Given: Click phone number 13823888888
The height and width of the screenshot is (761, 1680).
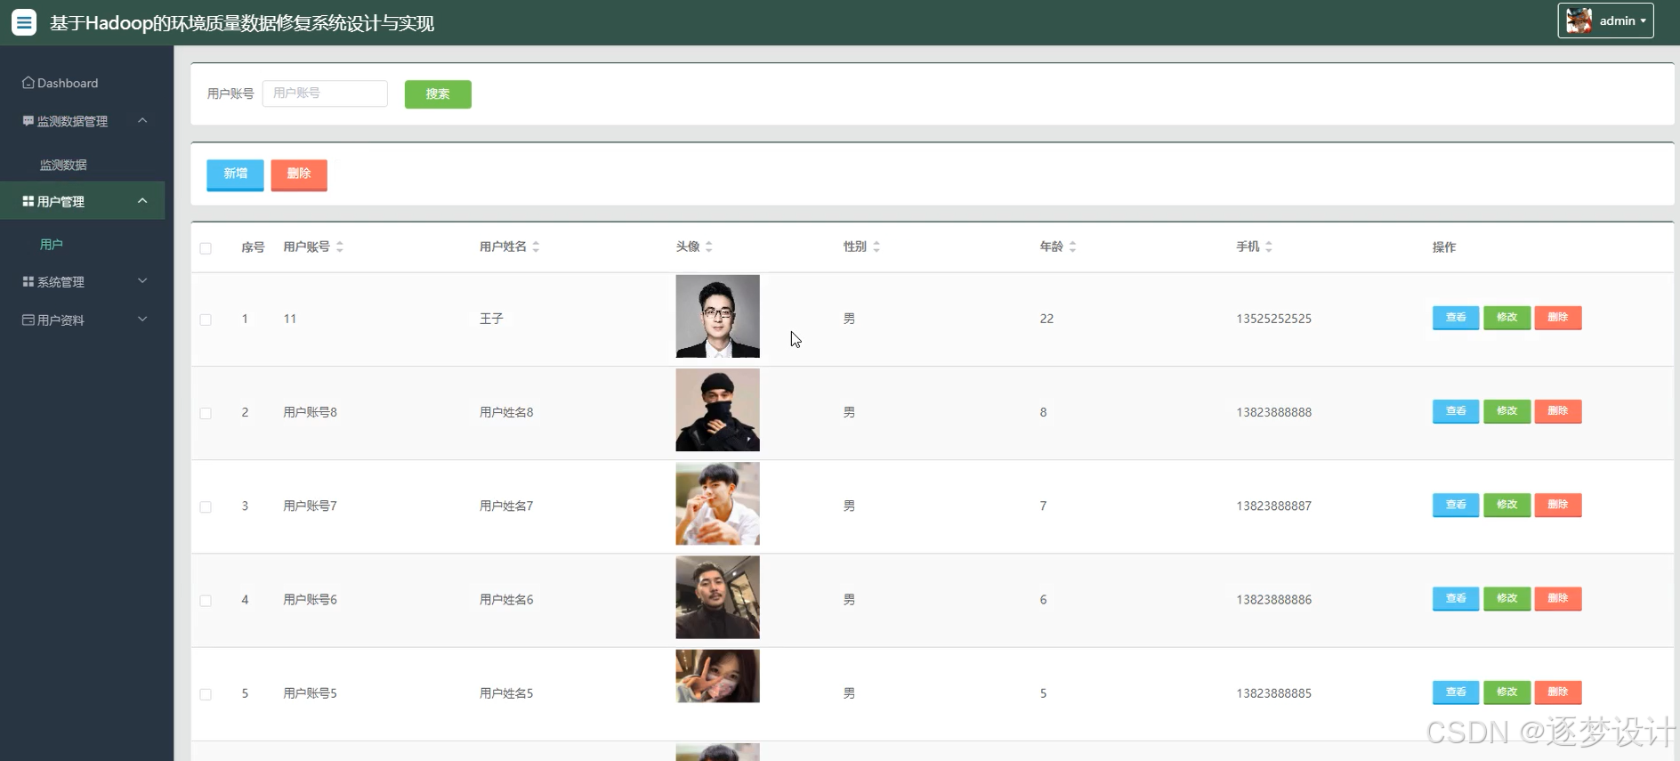Looking at the screenshot, I should (1273, 412).
